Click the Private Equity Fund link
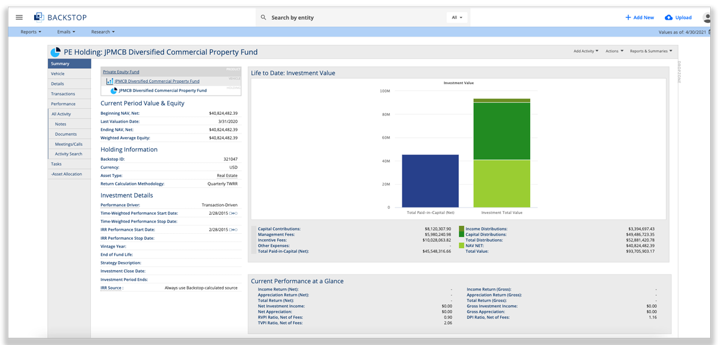 click(121, 72)
